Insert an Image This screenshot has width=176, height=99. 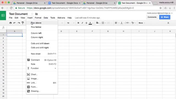pos(42,79)
